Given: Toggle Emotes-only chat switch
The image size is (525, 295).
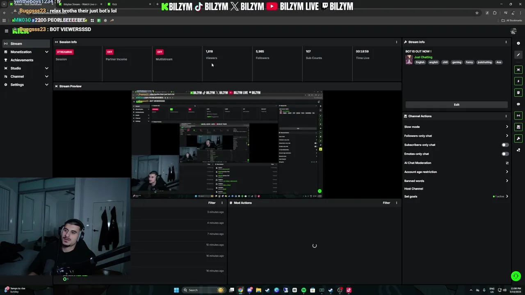Looking at the screenshot, I should tap(505, 154).
